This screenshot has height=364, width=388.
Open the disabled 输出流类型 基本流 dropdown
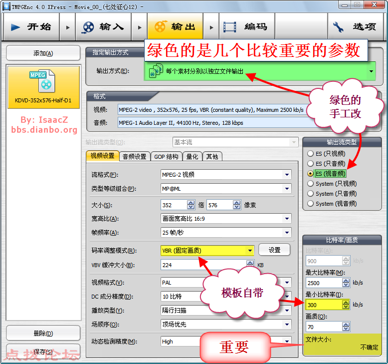click(x=235, y=142)
